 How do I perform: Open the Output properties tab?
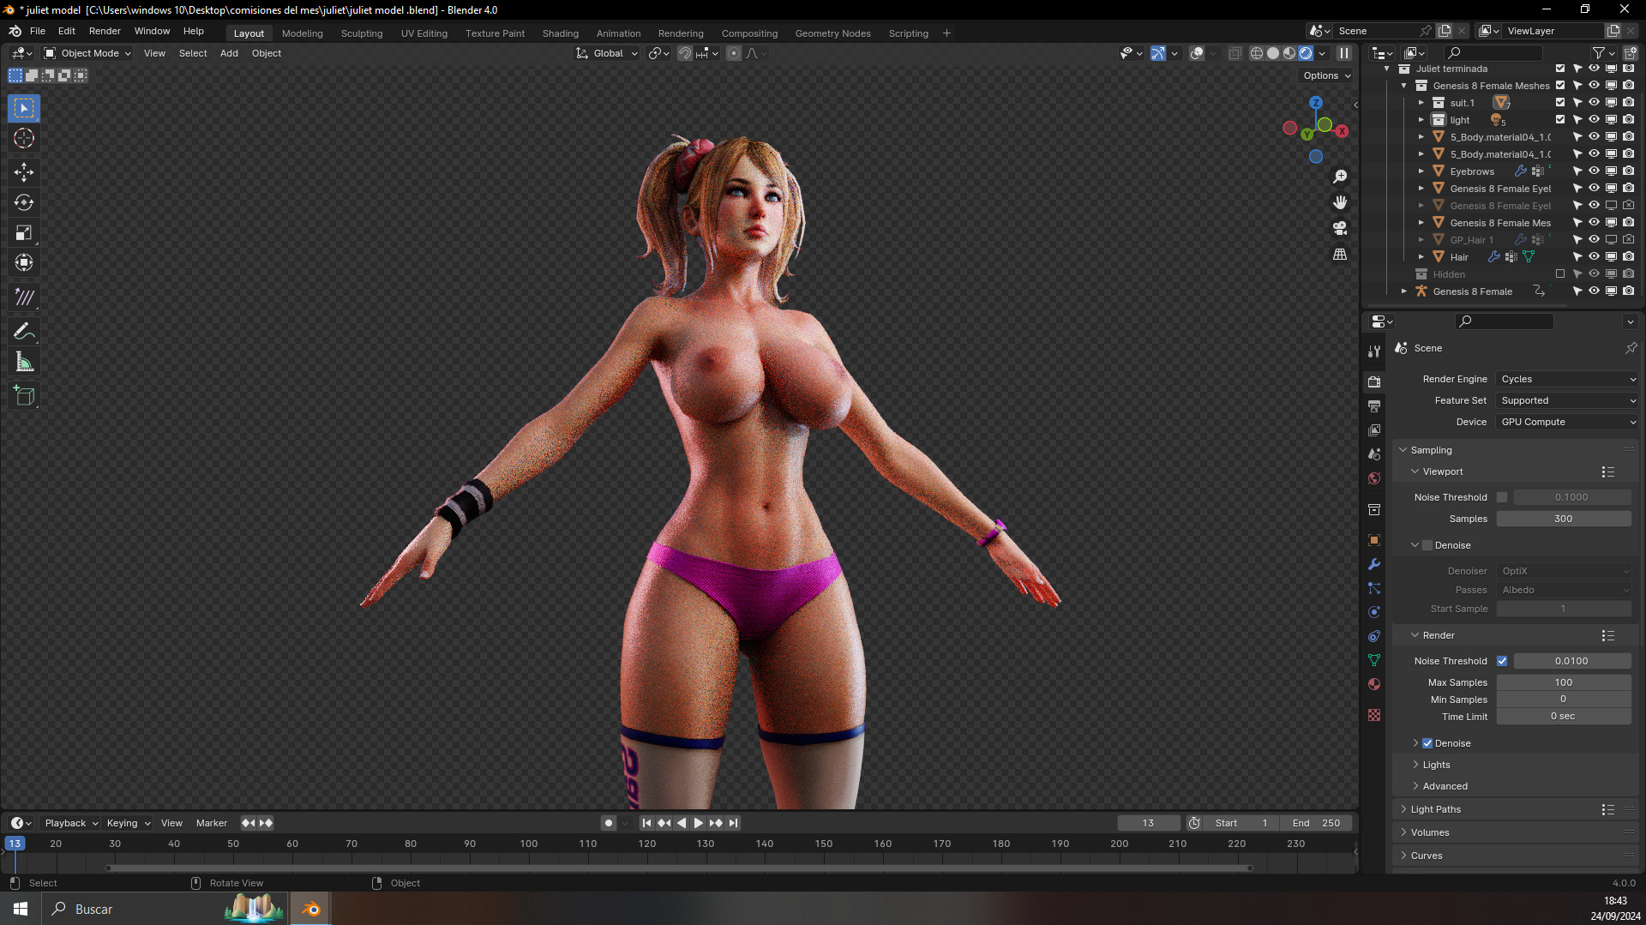1374,405
